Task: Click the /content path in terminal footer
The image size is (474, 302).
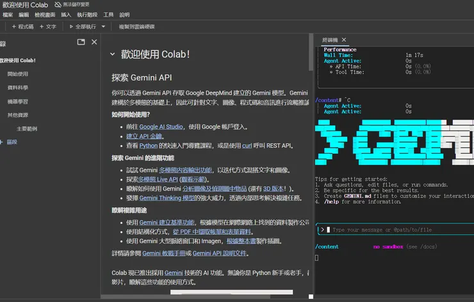Action: pos(327,247)
